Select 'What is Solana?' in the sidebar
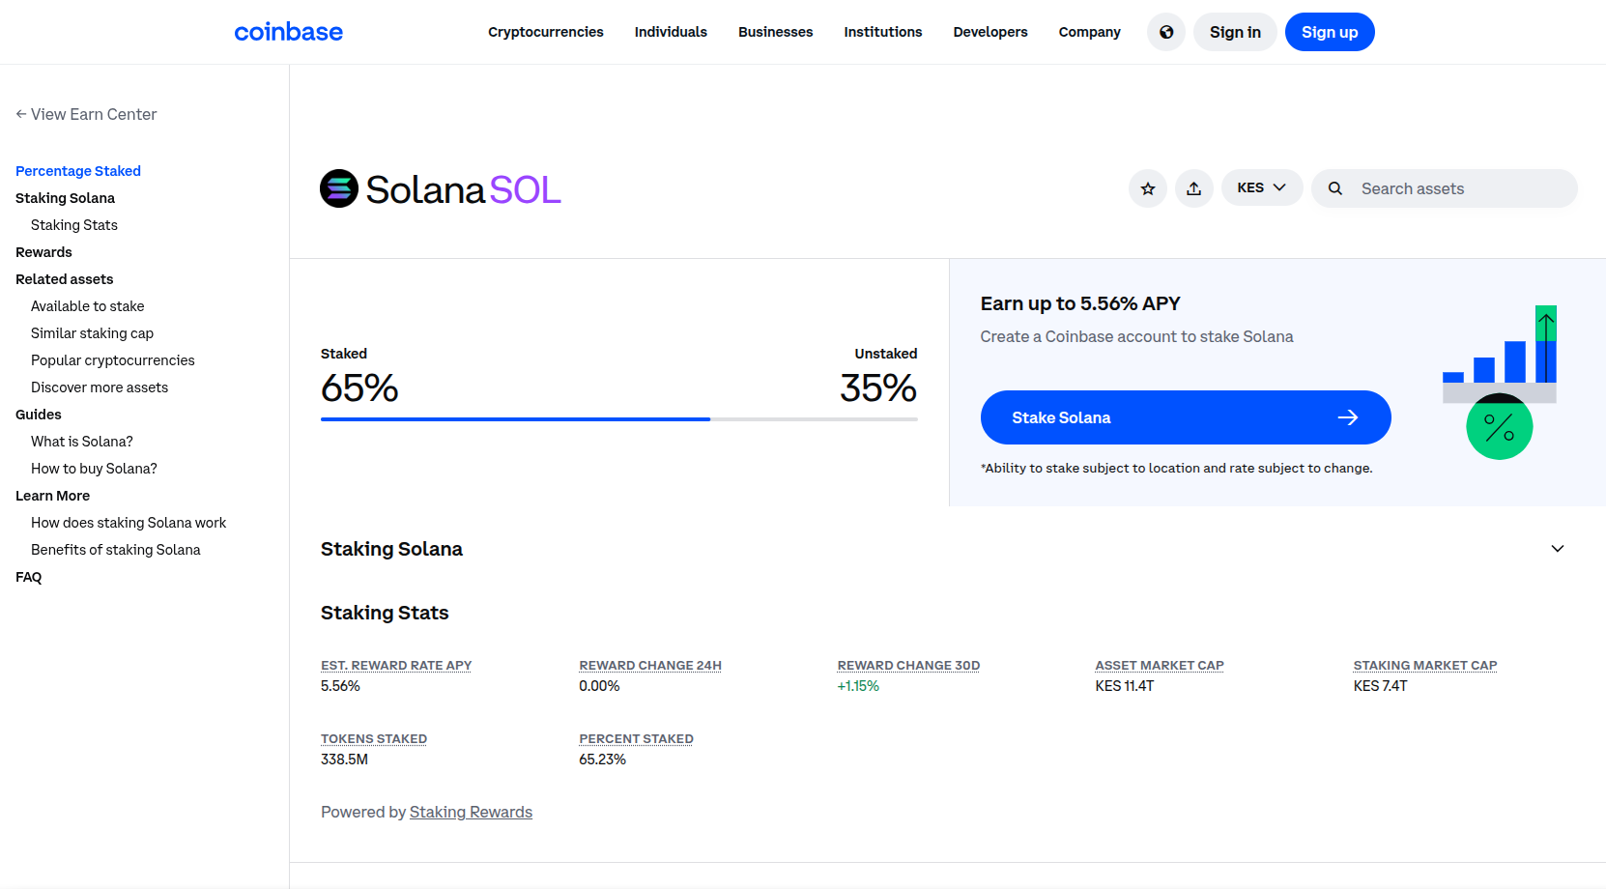Screen dimensions: 1606x889 coord(81,441)
